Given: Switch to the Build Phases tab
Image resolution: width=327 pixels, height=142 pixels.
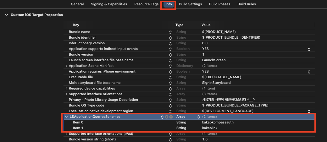Looking at the screenshot, I should tap(219, 4).
